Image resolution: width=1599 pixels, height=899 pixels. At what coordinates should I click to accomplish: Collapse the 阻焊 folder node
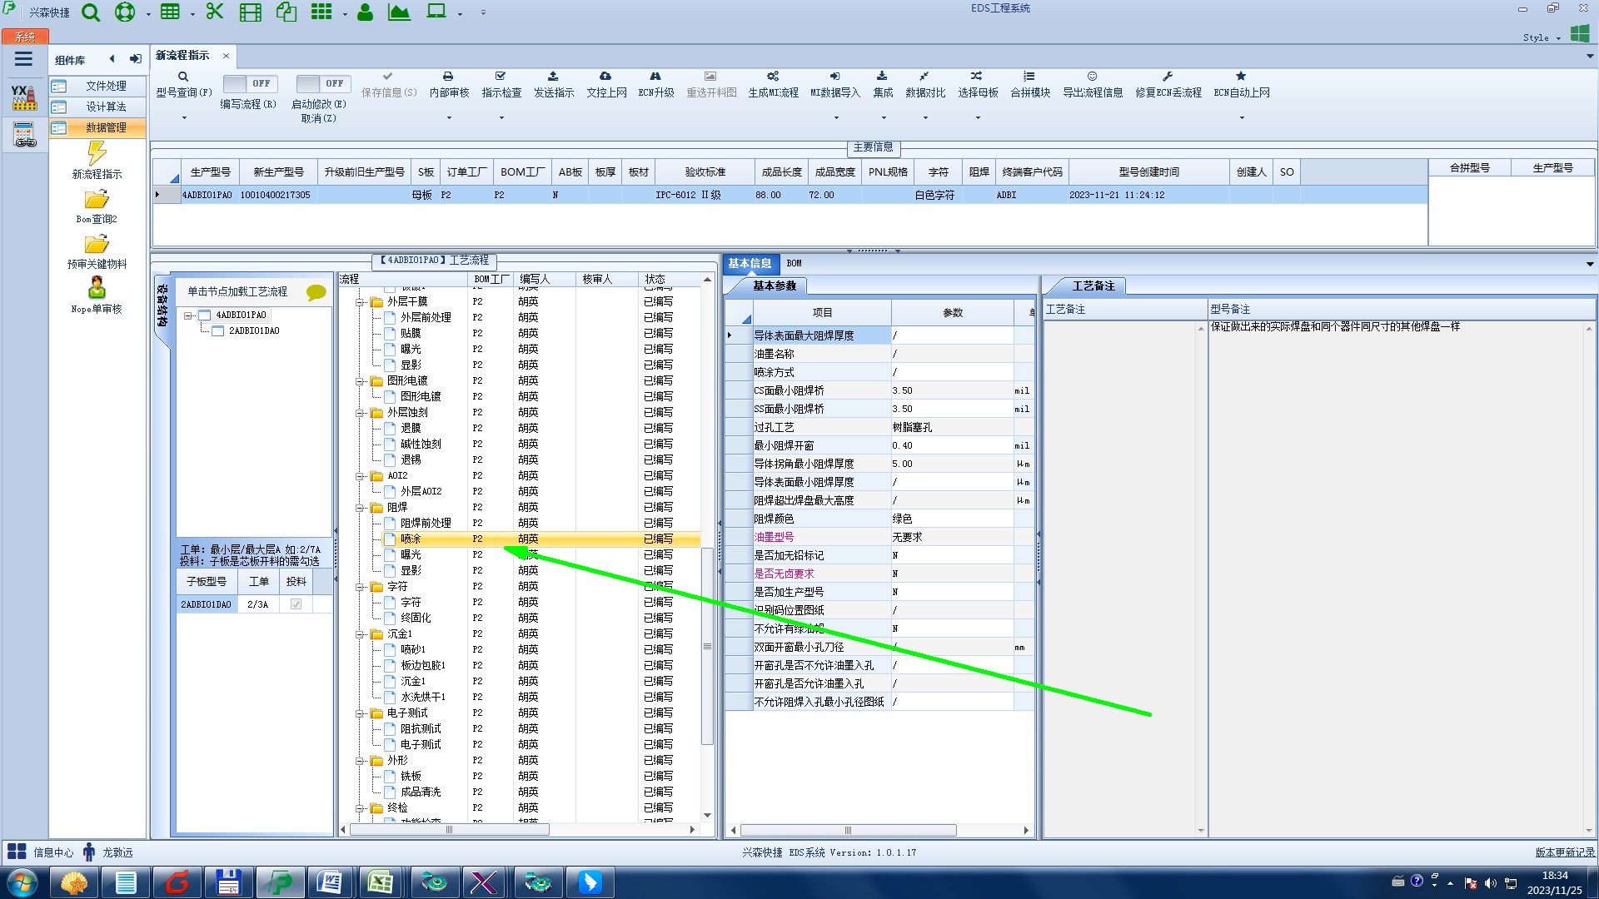(360, 508)
